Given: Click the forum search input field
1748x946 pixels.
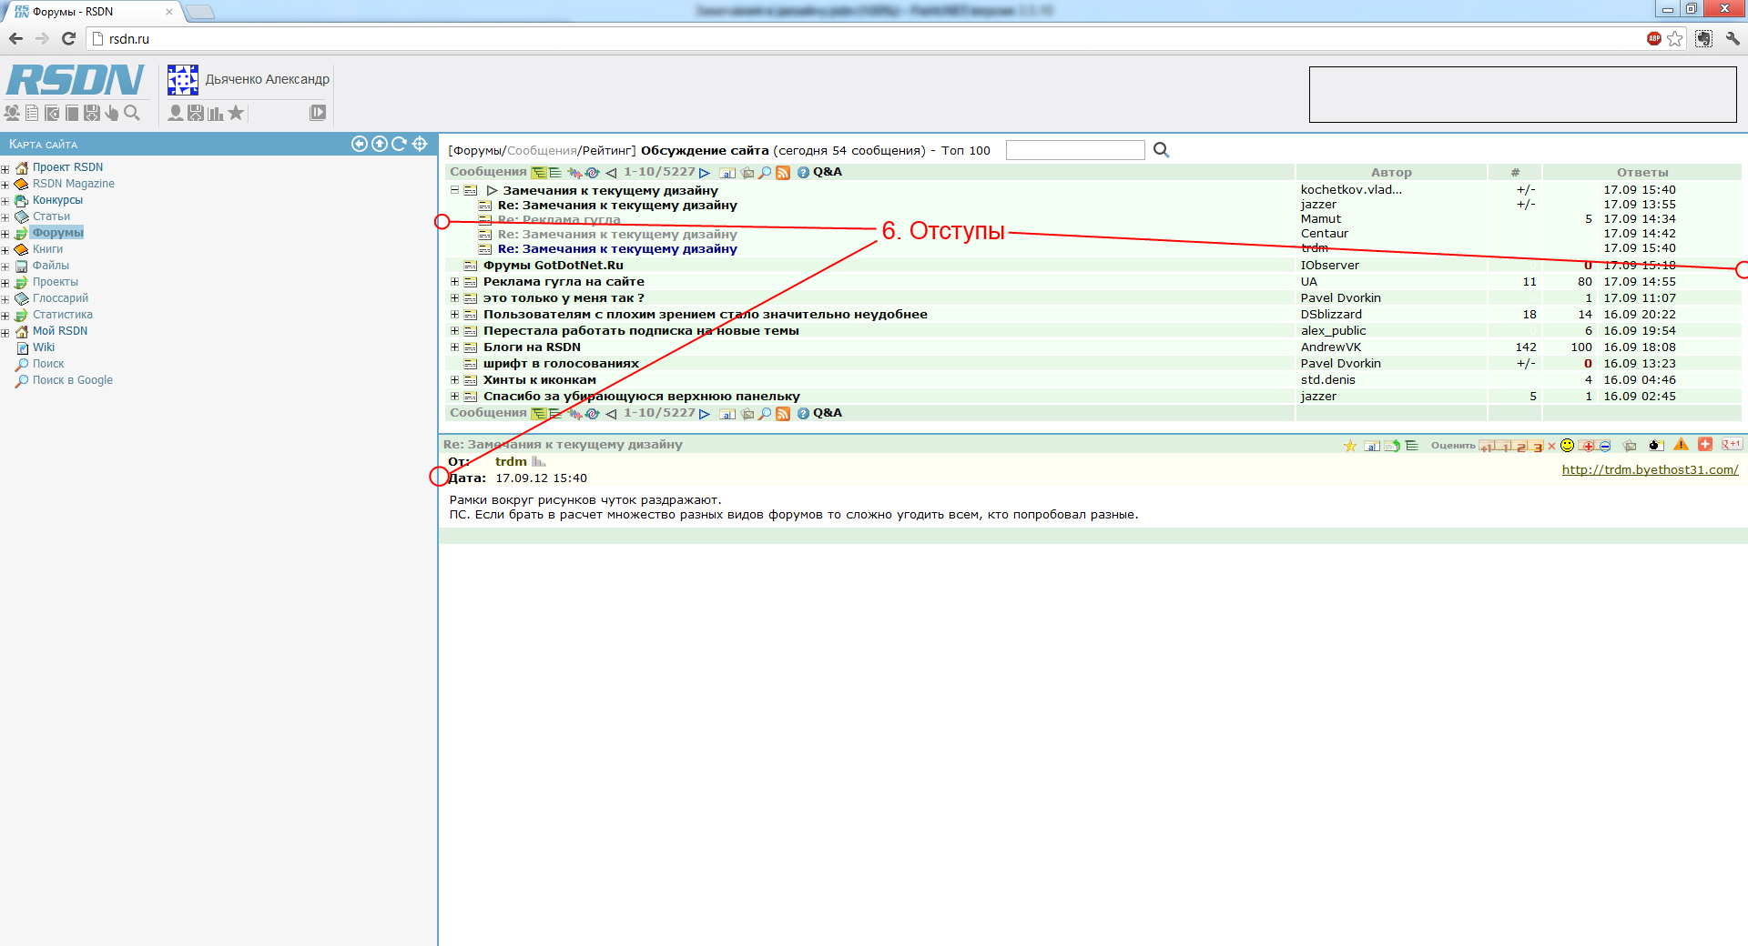Looking at the screenshot, I should point(1074,150).
